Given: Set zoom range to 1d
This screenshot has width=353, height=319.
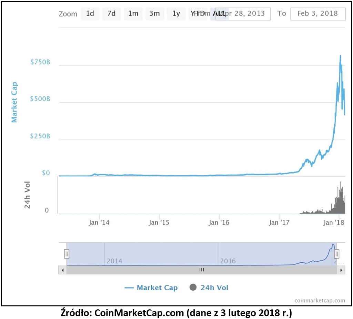Looking at the screenshot, I should [x=90, y=14].
